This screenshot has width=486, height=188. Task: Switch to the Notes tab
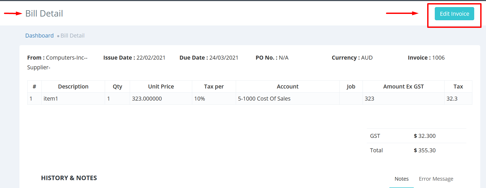[401, 179]
